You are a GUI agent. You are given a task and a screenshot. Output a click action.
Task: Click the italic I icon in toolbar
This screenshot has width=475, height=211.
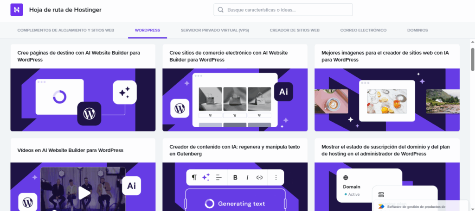247,177
